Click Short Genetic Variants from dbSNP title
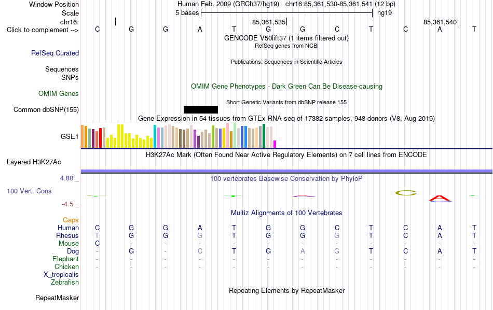 pyautogui.click(x=286, y=103)
